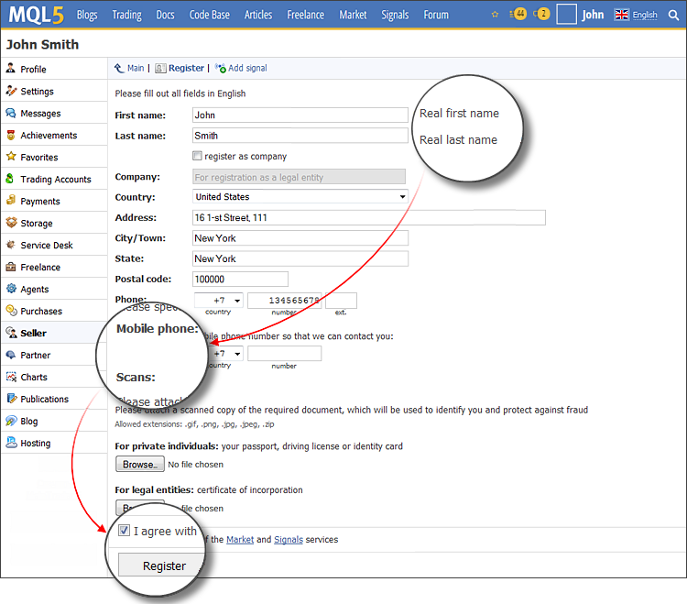Viewport: 687px width, 604px height.
Task: Open notifications badge showing 44
Action: pyautogui.click(x=518, y=14)
